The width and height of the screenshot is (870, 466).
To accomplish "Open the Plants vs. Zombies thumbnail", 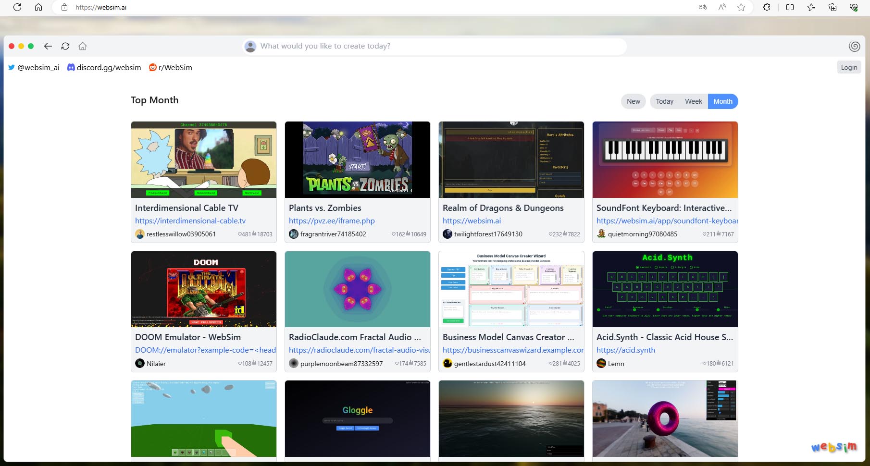I will (x=358, y=159).
